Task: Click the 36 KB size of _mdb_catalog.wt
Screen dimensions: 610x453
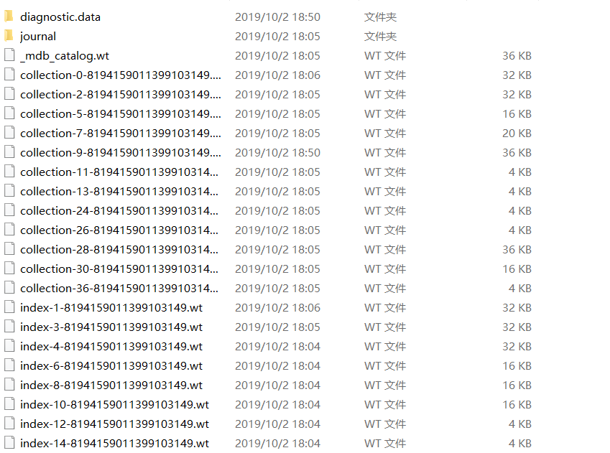Action: pyautogui.click(x=517, y=56)
